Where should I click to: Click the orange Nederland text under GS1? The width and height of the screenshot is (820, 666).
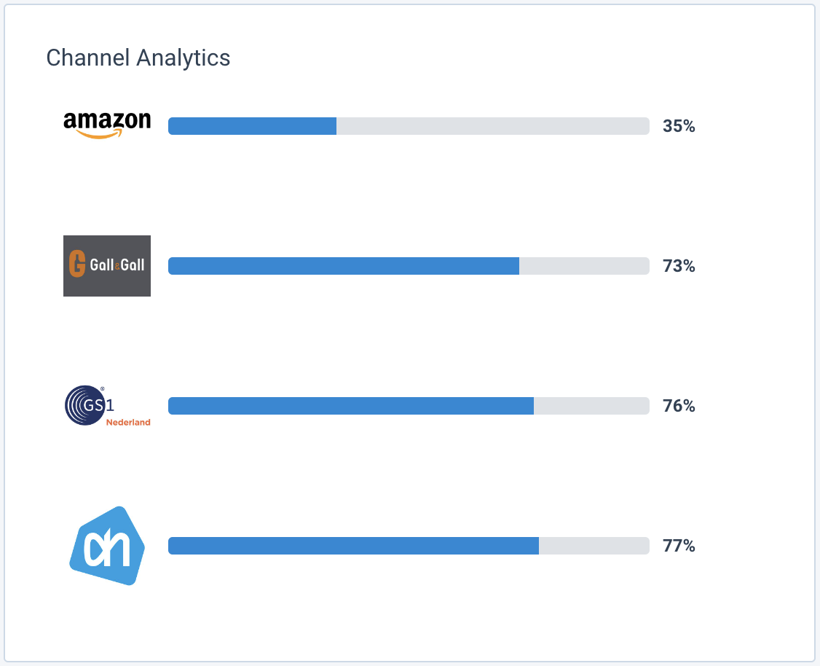128,422
